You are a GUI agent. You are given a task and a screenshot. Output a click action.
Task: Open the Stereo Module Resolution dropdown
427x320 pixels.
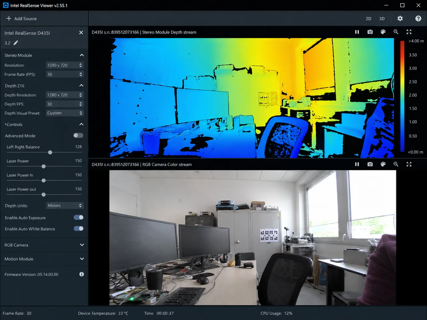click(x=64, y=65)
